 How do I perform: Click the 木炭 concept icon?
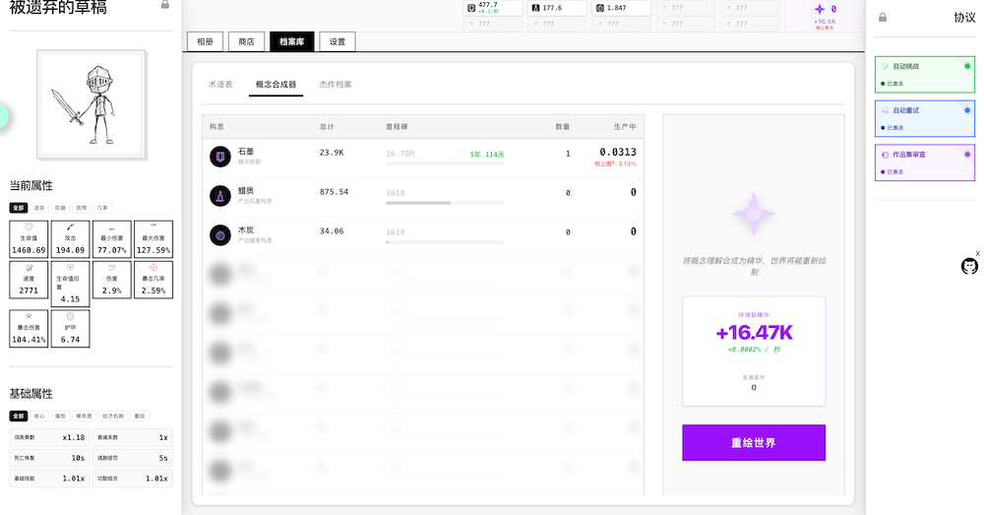pyautogui.click(x=219, y=235)
